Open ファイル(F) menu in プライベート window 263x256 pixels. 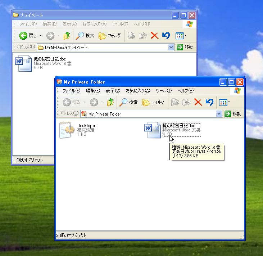click(x=28, y=24)
